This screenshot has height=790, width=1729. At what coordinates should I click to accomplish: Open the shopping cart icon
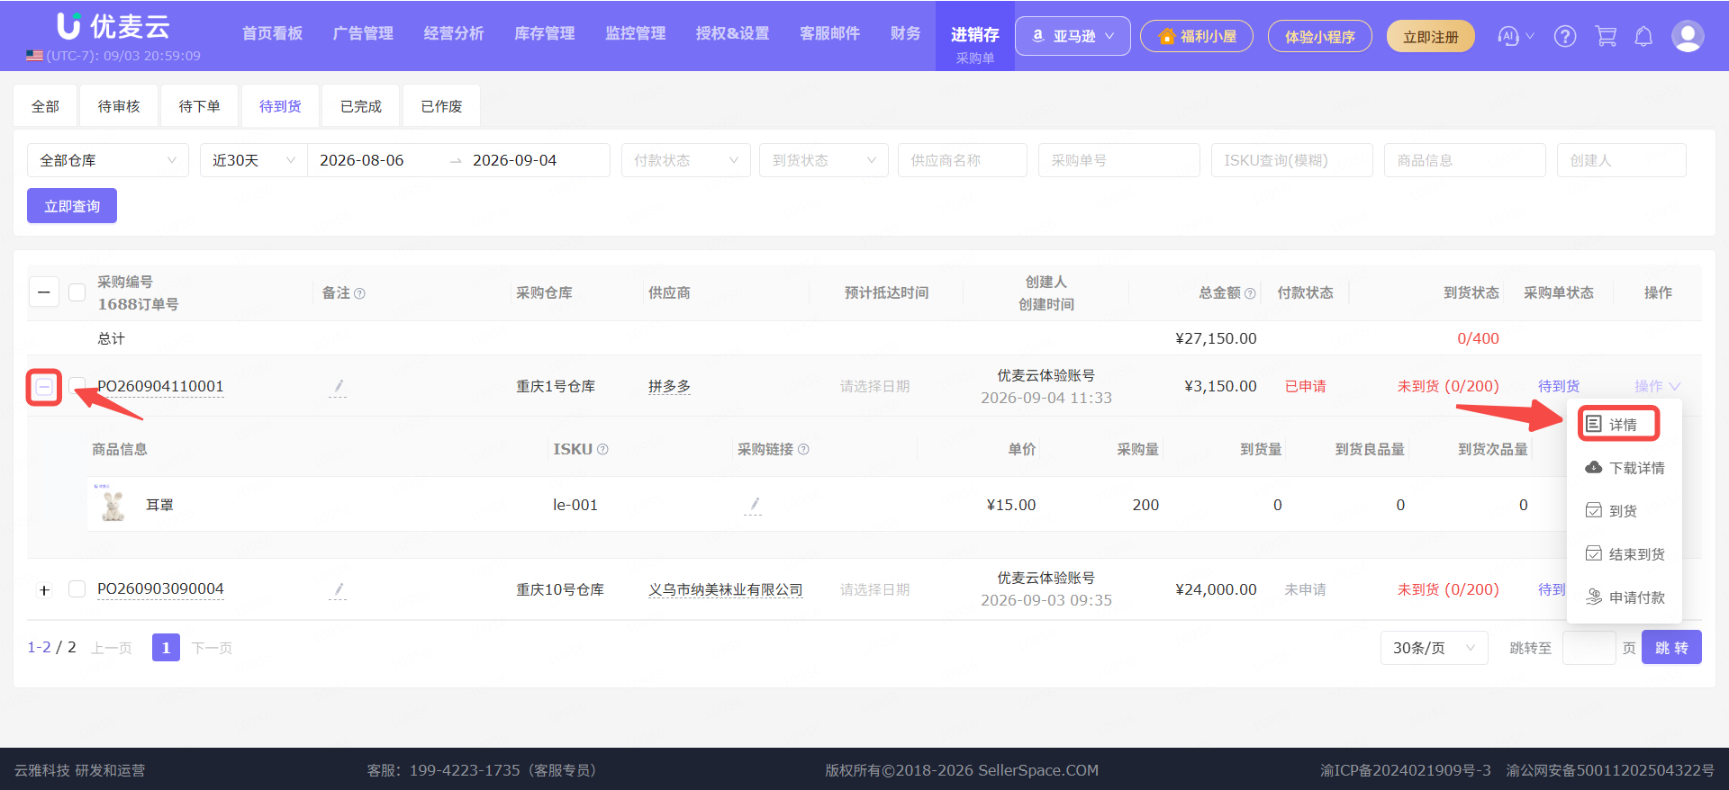[x=1606, y=36]
